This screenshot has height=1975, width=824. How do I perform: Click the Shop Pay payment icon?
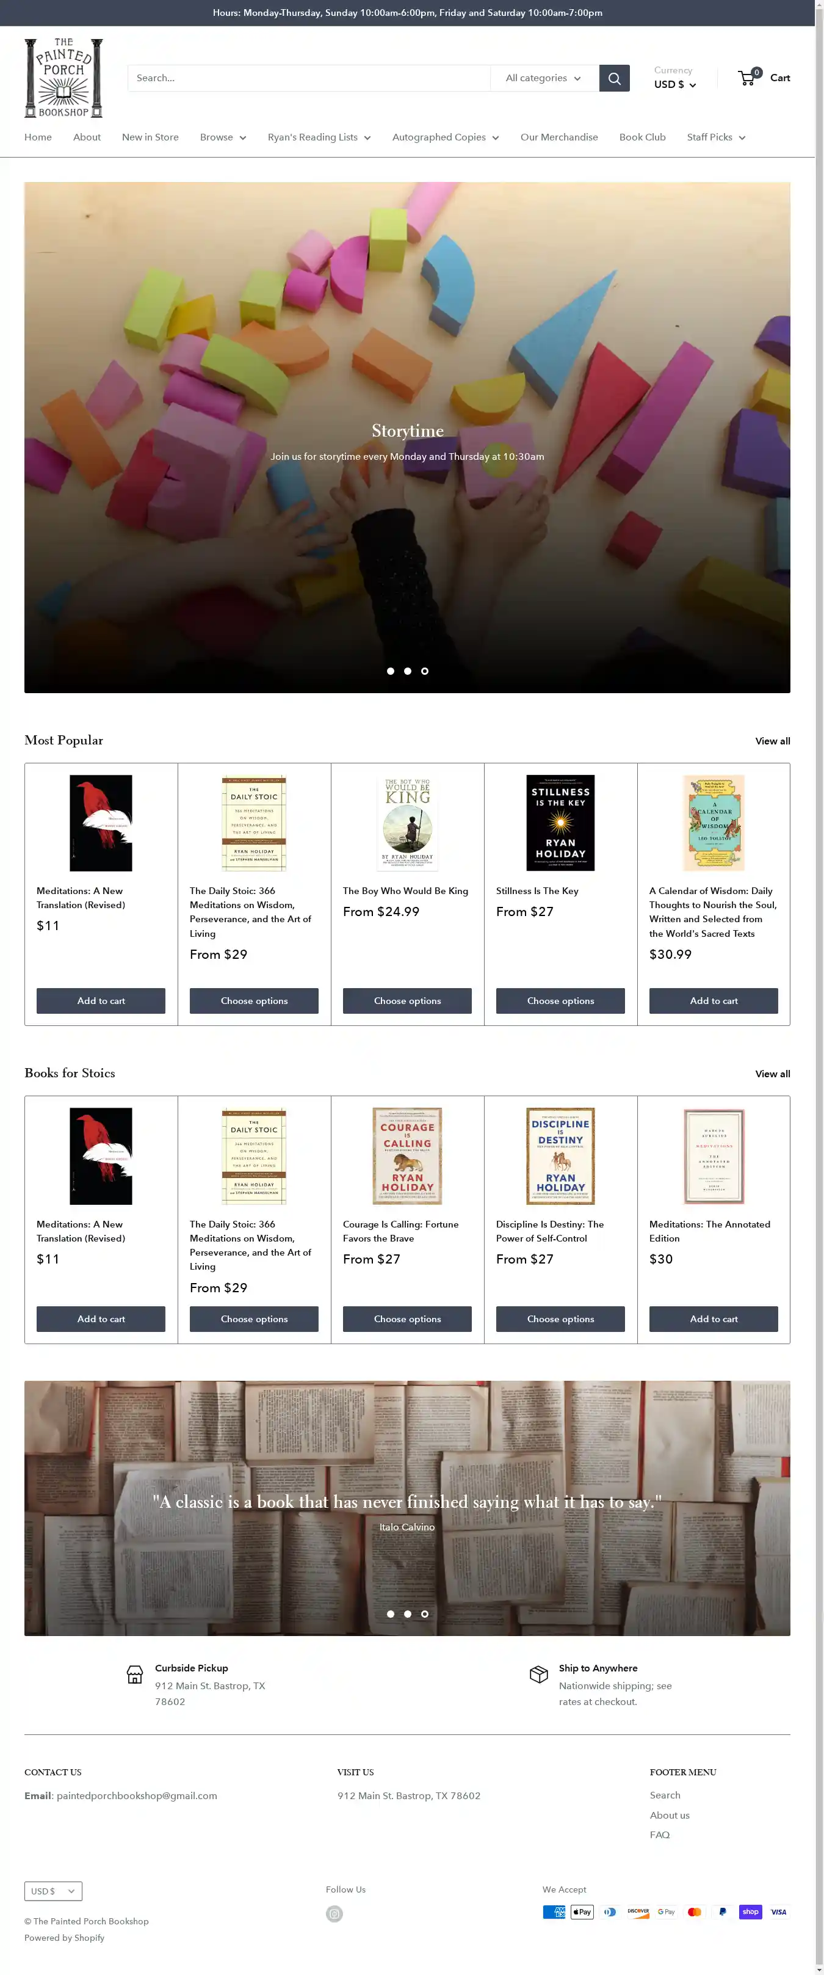click(x=750, y=1911)
